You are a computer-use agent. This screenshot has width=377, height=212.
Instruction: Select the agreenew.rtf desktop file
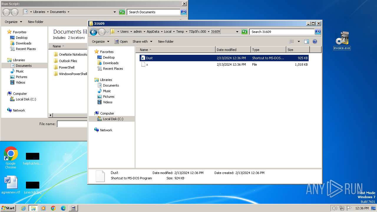(x=11, y=185)
